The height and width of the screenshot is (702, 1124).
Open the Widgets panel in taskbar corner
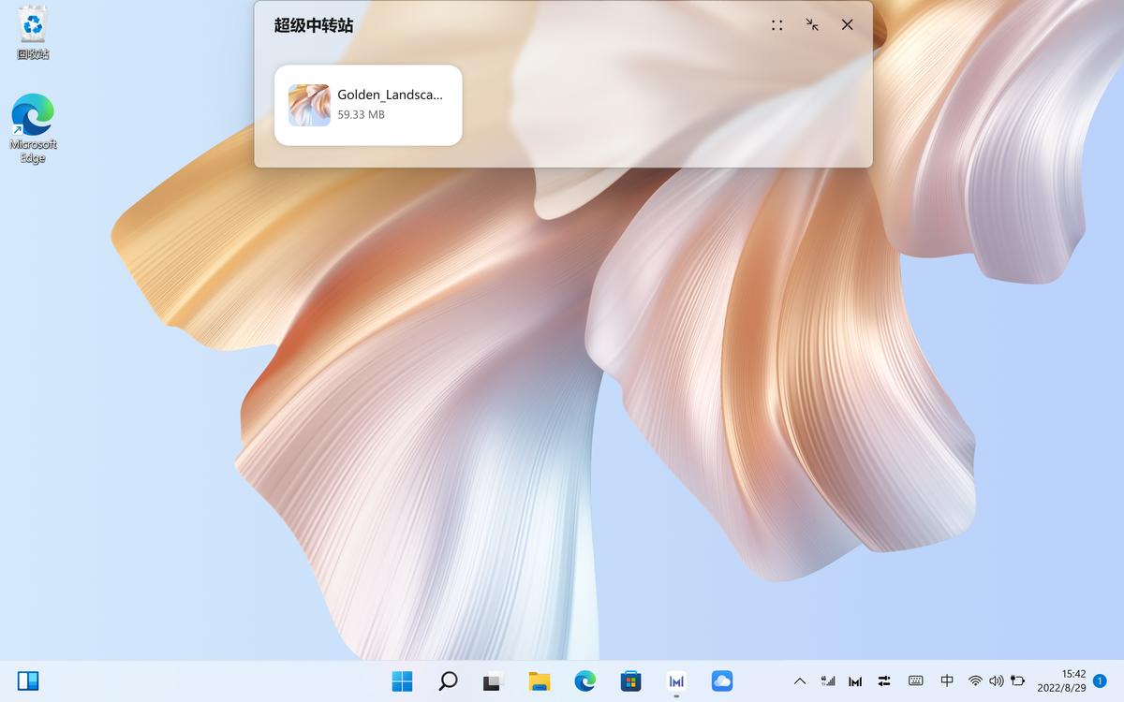click(x=28, y=680)
